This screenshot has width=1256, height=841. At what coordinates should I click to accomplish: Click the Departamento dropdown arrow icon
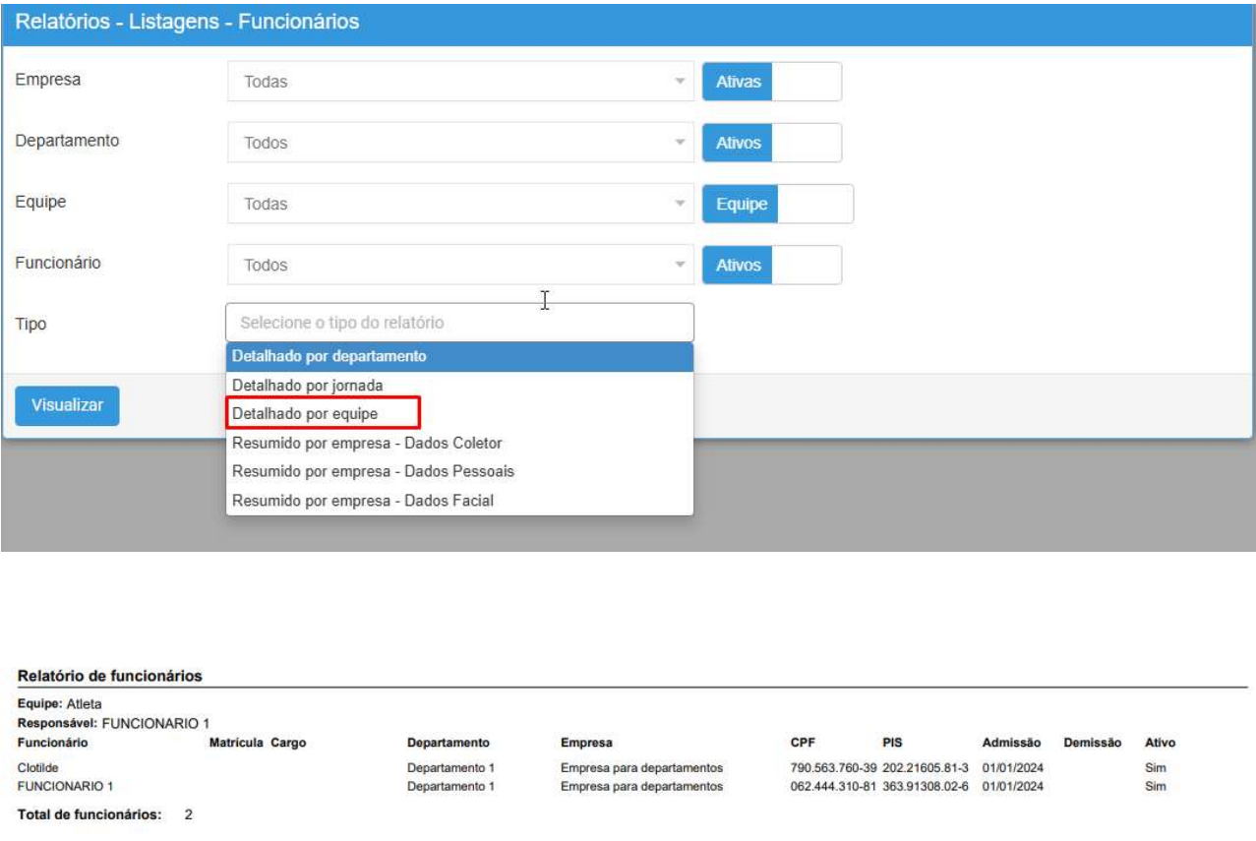679,143
